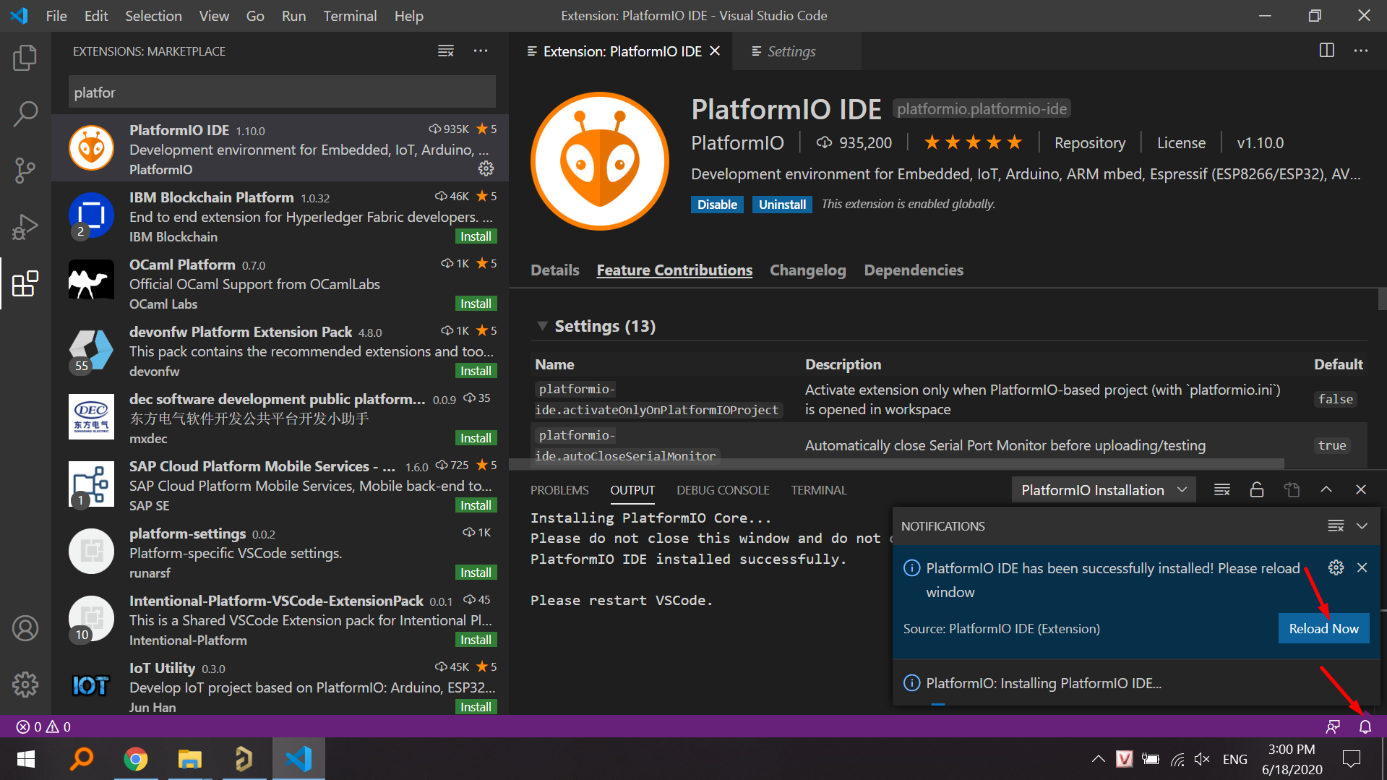
Task: Collapse the Notifications panel chevron
Action: 1362,526
